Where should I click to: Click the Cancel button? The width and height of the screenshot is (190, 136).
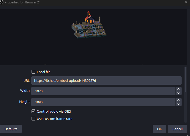click(177, 129)
